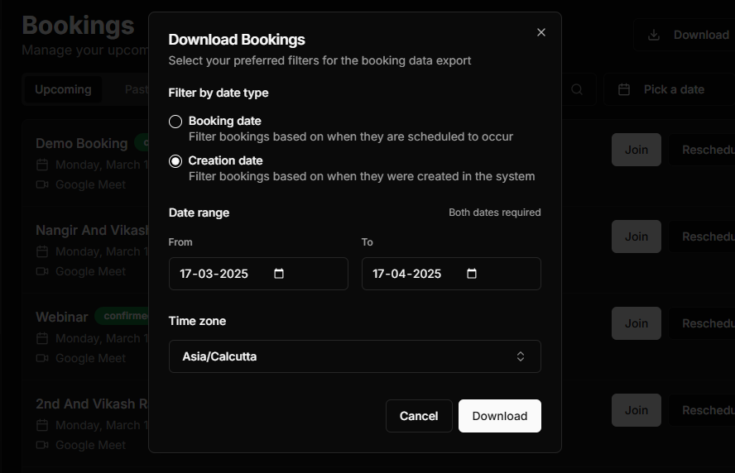Click video camera icon under Demo Booking

(x=42, y=184)
